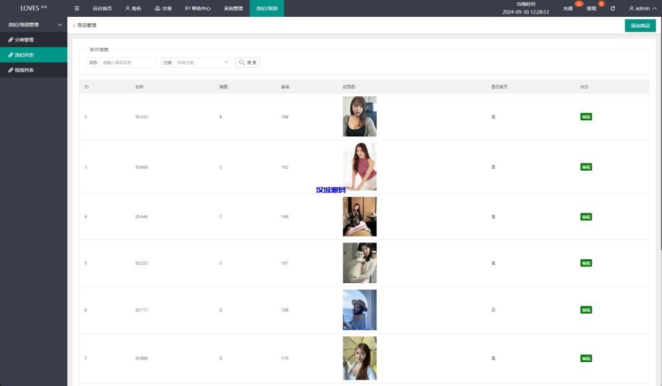This screenshot has height=386, width=662.
Task: Open 提现 notifications with badge 0
Action: coord(592,8)
